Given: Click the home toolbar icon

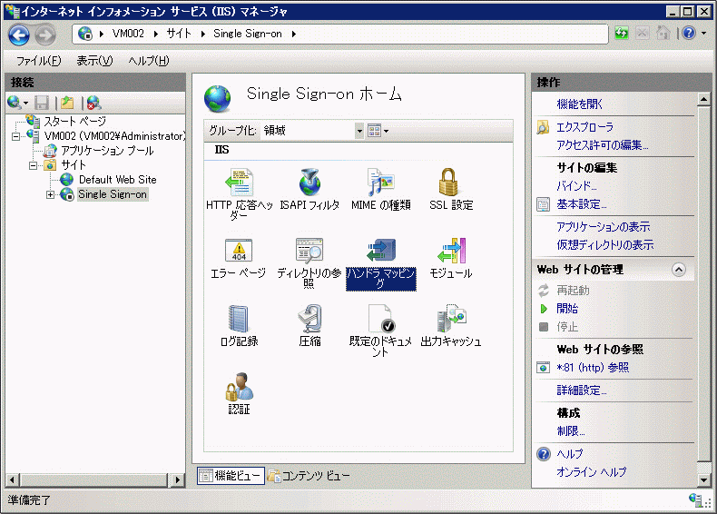Looking at the screenshot, I should pos(663,33).
